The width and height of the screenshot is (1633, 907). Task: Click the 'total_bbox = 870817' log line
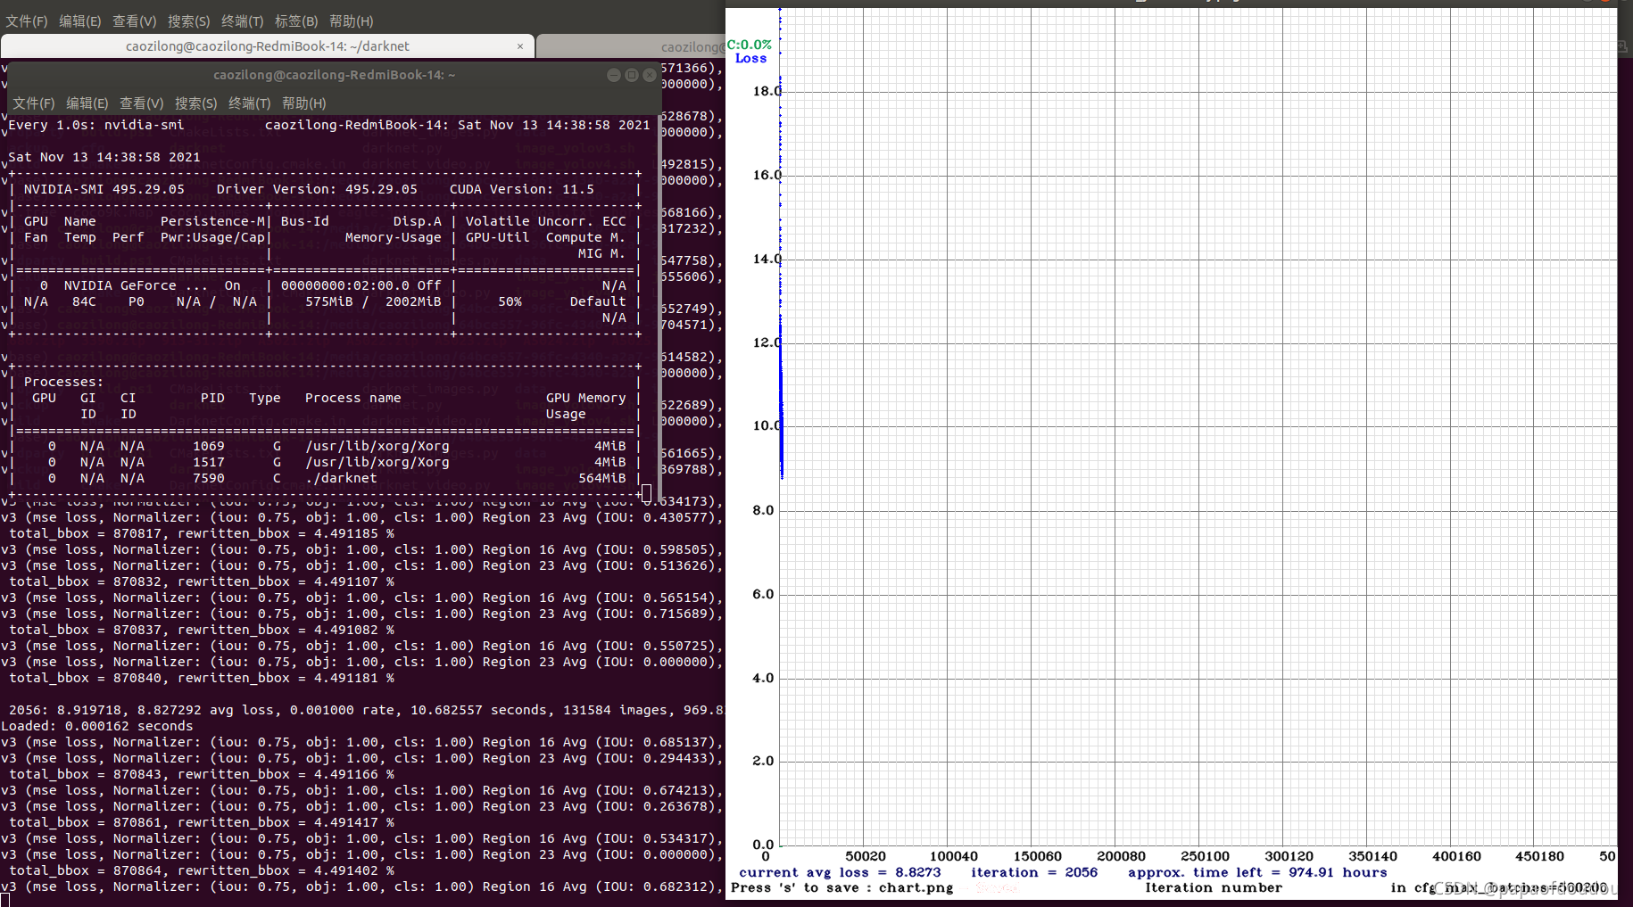(202, 533)
